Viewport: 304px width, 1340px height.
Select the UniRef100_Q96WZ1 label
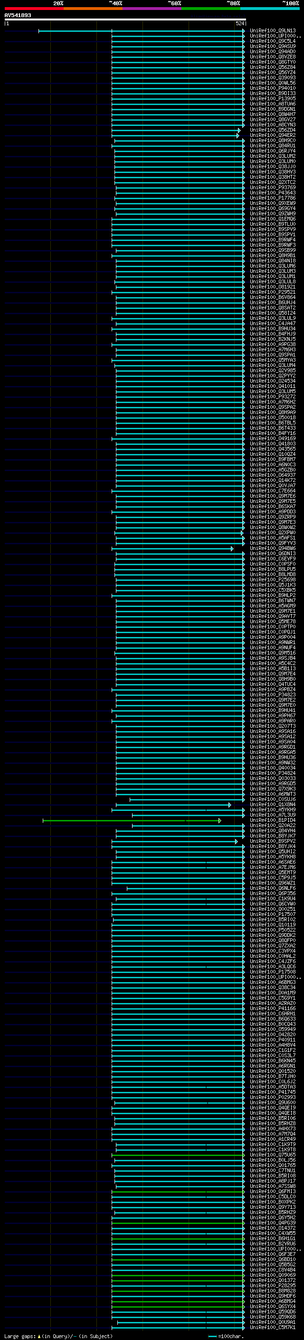pos(272,883)
